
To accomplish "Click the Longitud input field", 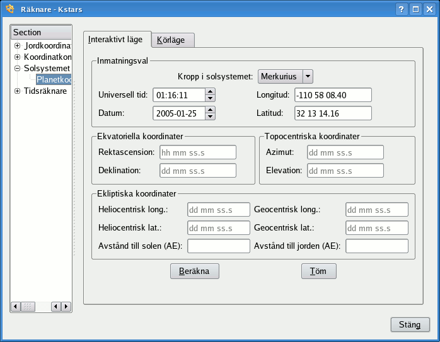I will pos(333,95).
